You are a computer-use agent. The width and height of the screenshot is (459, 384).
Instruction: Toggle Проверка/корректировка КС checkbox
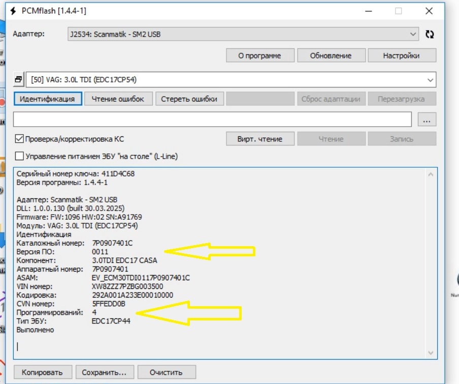tap(19, 139)
